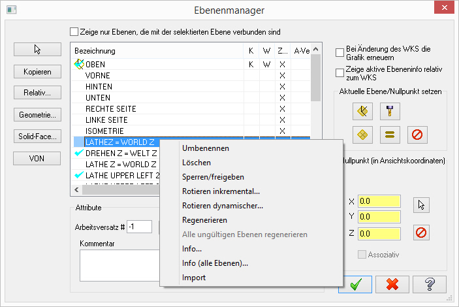Click the equals sign icon button
The height and width of the screenshot is (307, 459).
click(389, 135)
